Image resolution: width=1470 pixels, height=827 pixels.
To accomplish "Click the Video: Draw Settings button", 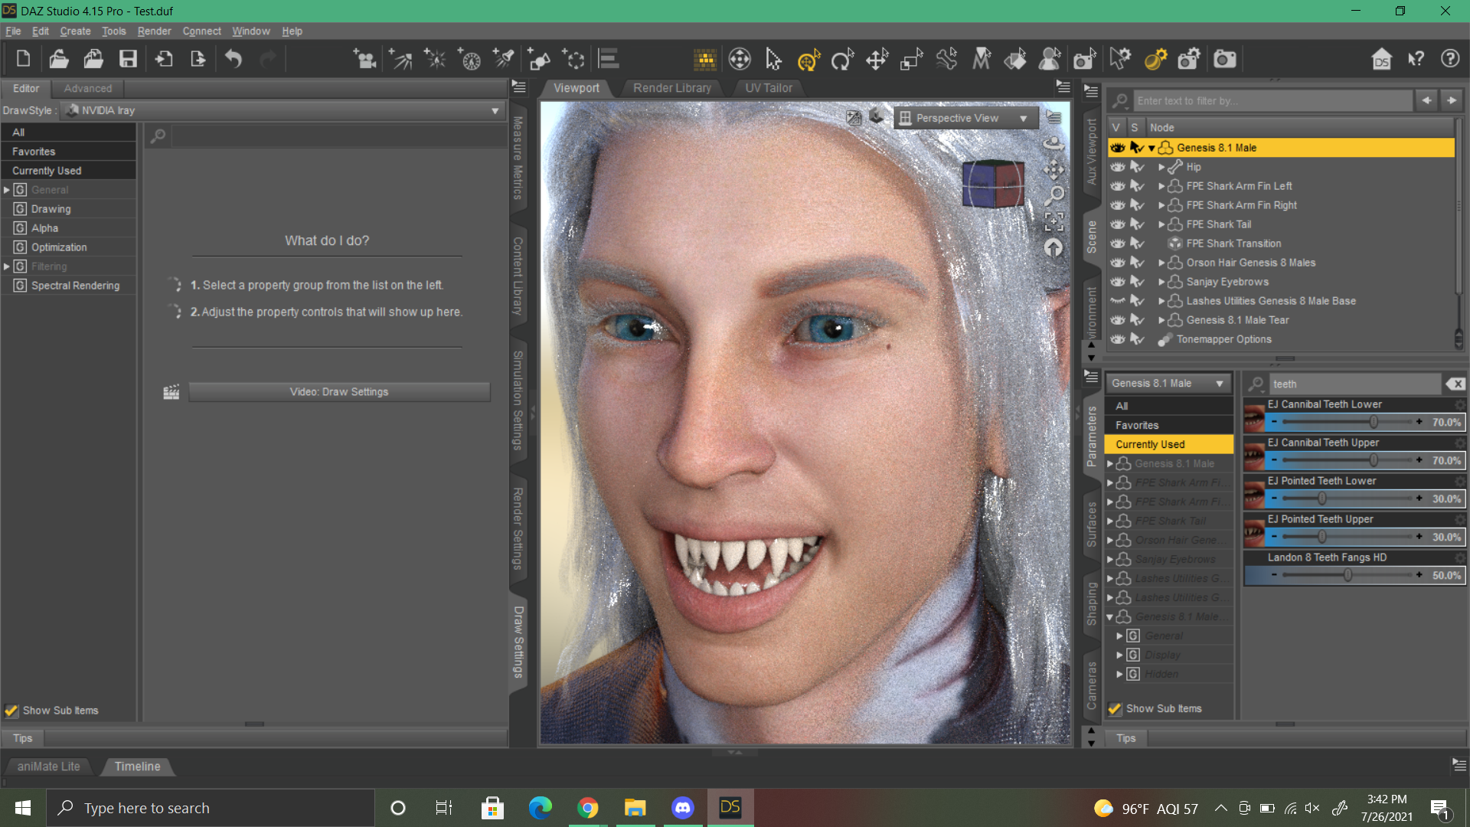I will tap(338, 392).
